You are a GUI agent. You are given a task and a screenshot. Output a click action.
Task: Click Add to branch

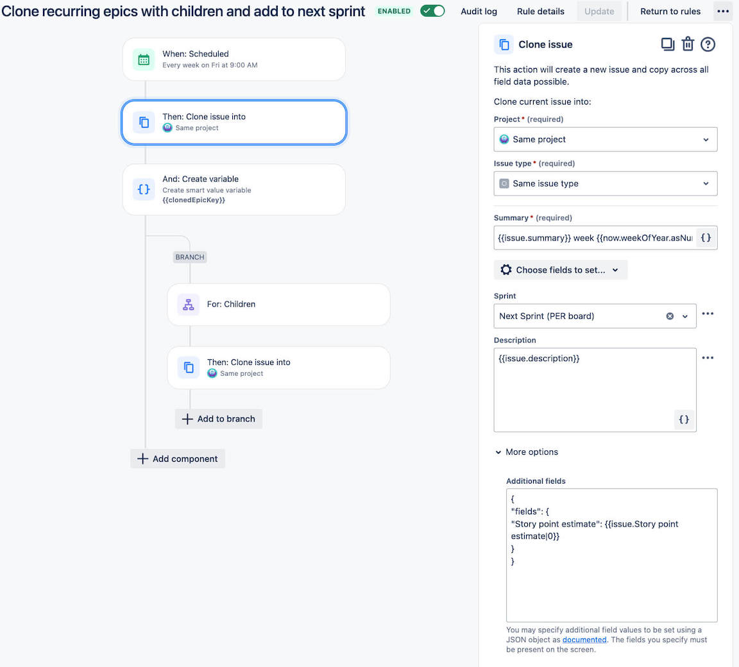(x=219, y=419)
